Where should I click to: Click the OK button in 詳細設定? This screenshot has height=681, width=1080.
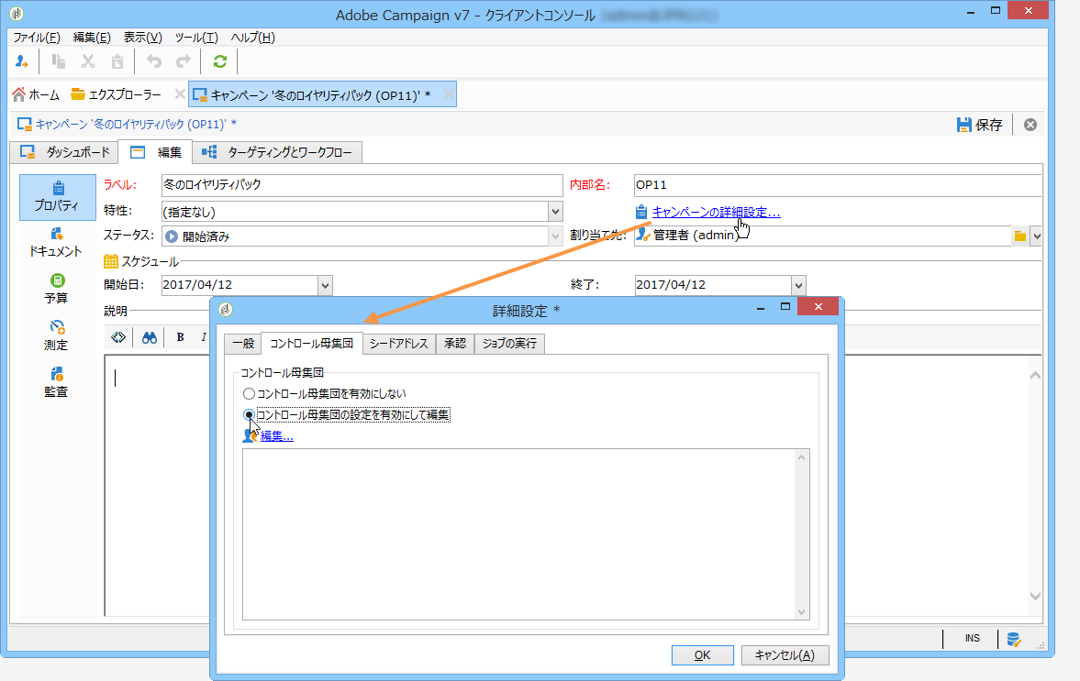click(703, 654)
